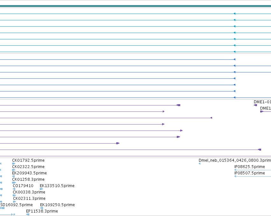Open the SD16092.5prime EST label
This screenshot has height=216, width=271.
[x=17, y=205]
